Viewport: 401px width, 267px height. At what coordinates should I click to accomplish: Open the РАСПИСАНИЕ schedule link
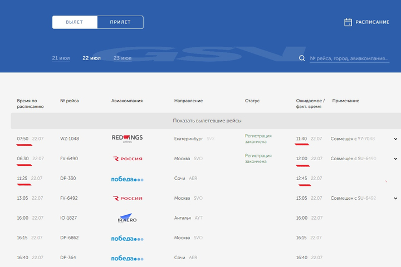(372, 22)
